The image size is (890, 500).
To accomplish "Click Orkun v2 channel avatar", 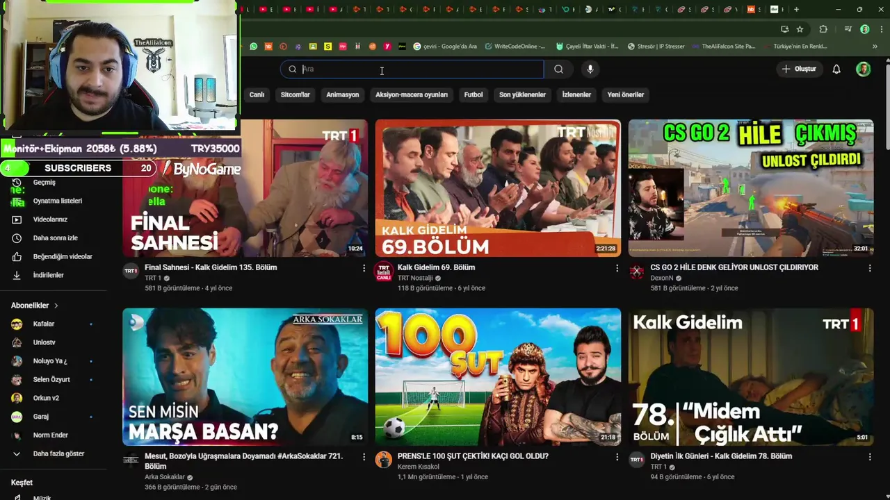I will (x=17, y=398).
